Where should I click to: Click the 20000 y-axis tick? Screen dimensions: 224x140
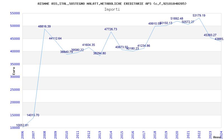click(15, 102)
